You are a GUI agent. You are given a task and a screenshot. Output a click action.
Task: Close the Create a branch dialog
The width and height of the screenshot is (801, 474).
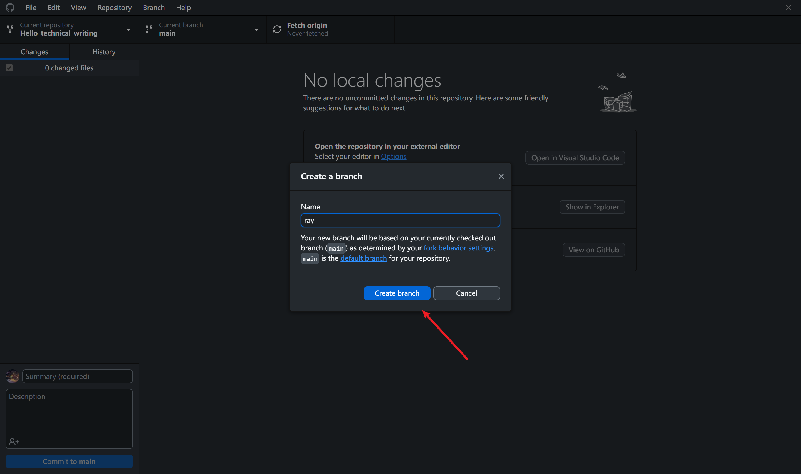[x=501, y=176]
